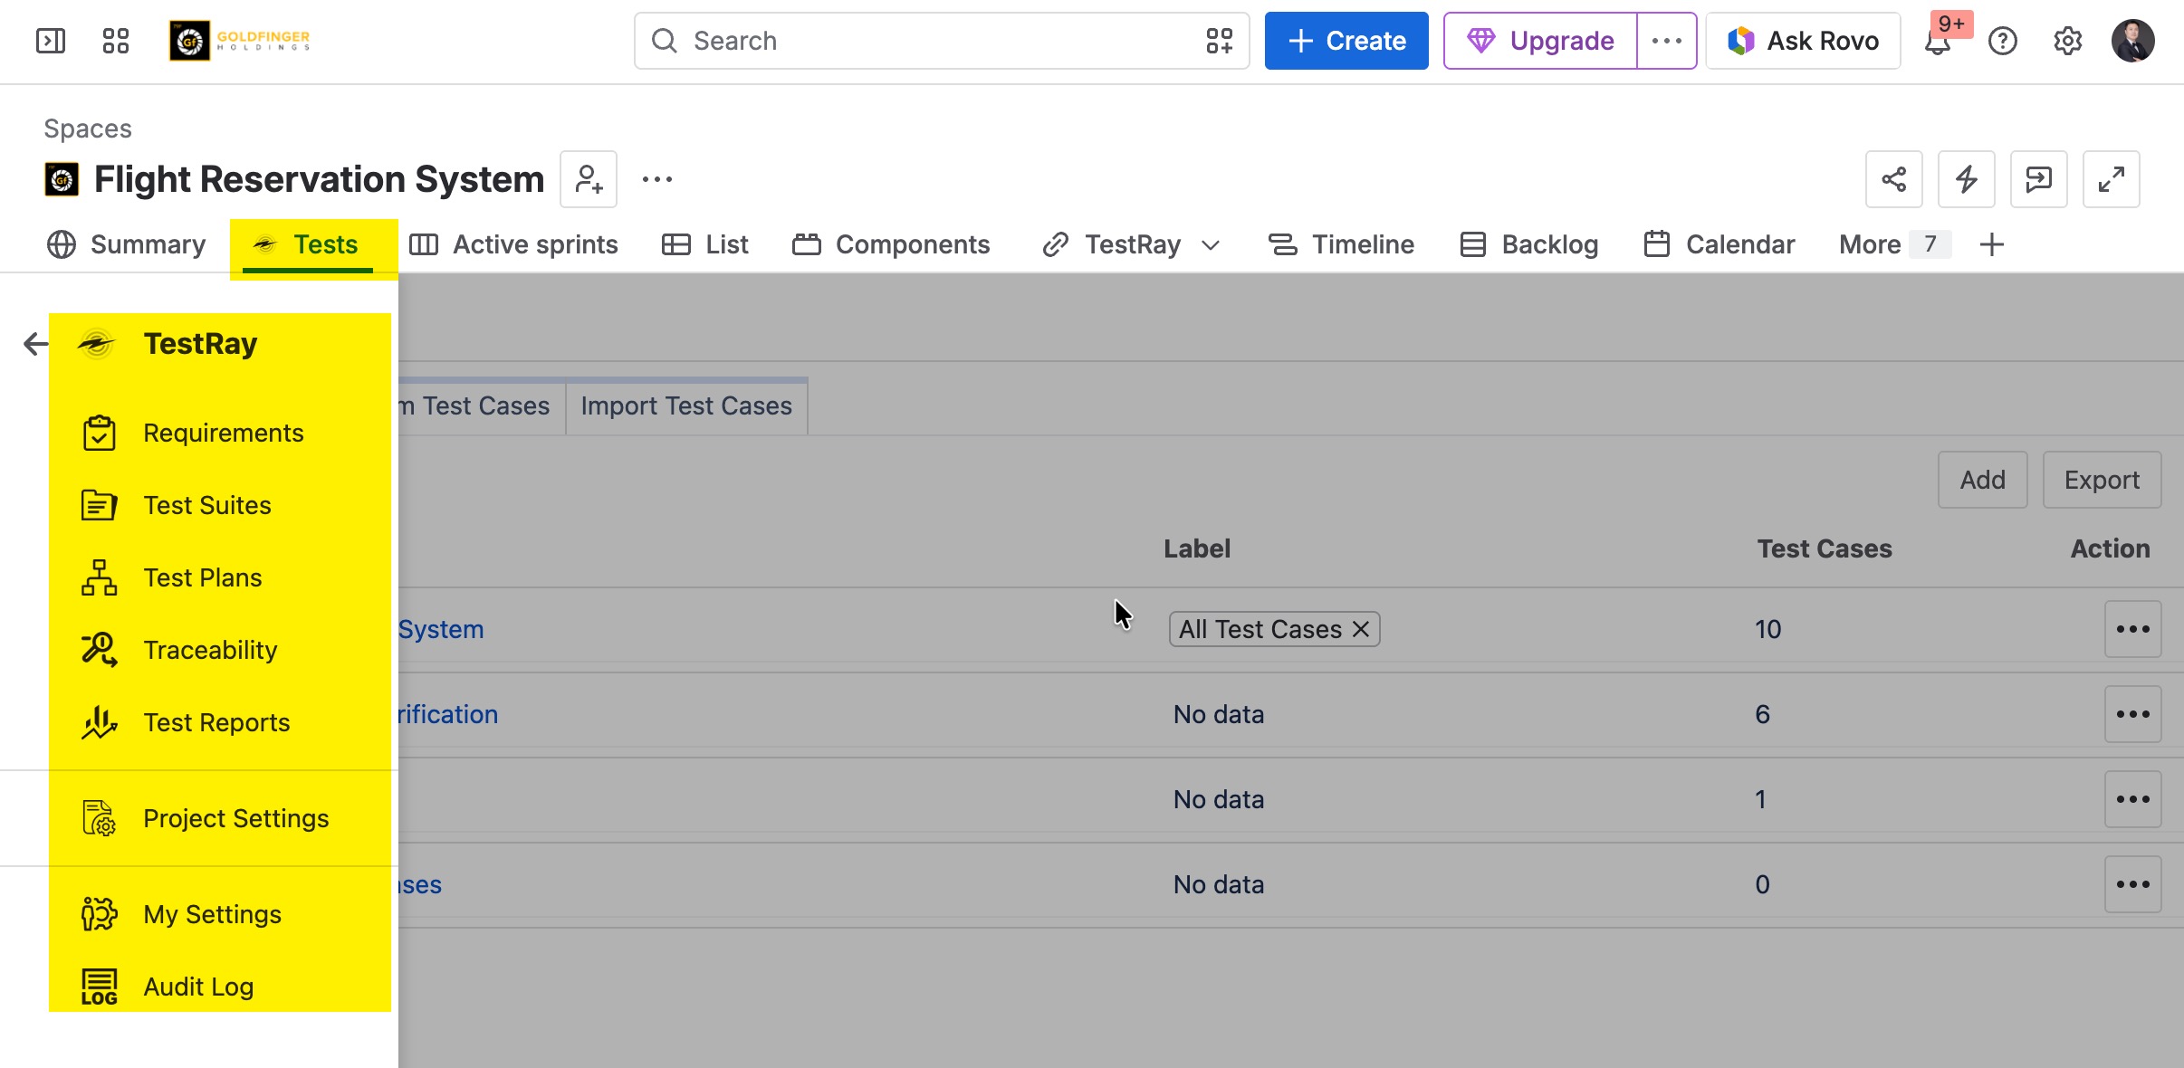Click the blue Create button
This screenshot has width=2184, height=1068.
click(1346, 41)
